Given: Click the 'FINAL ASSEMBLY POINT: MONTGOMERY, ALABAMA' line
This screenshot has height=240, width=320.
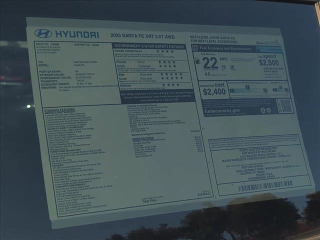Looking at the screenshot, I should pos(268,169).
